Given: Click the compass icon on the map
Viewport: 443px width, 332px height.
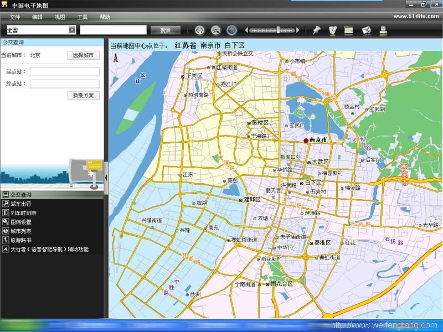Looking at the screenshot, I should [116, 59].
